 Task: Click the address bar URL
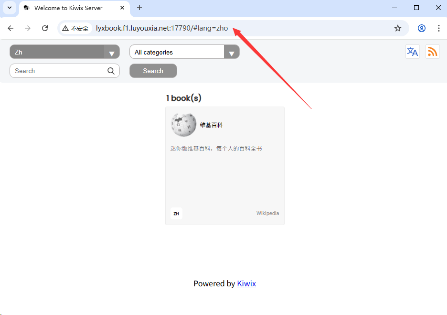pyautogui.click(x=162, y=28)
